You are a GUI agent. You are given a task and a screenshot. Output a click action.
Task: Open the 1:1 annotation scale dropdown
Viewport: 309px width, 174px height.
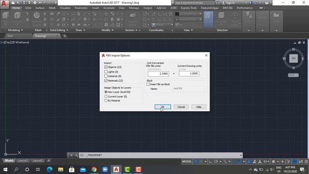click(x=267, y=161)
